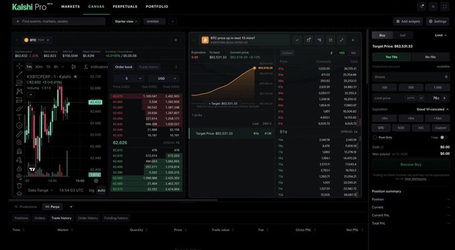Image resolution: width=455 pixels, height=250 pixels.
Task: Select the text annotation tool
Action: 19,117
